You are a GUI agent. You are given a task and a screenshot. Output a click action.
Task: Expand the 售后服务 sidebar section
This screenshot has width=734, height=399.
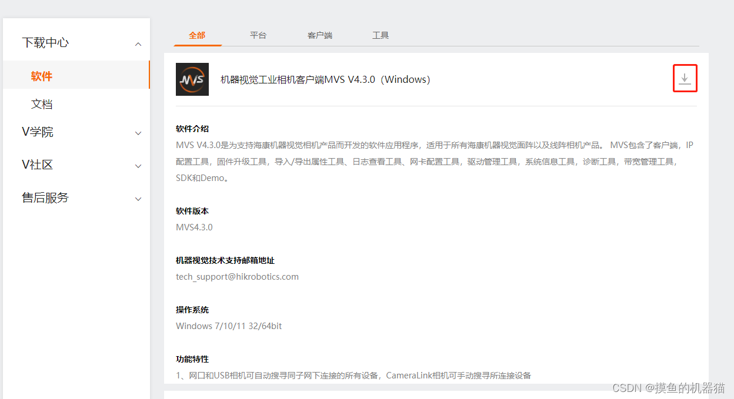(x=138, y=199)
